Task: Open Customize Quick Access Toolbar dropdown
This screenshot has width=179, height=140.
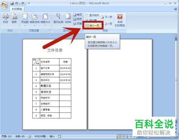Action: coord(29,3)
